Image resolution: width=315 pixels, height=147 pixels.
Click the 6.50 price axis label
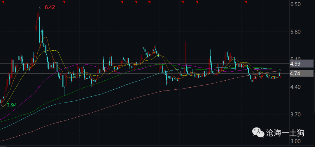pos(295,4)
